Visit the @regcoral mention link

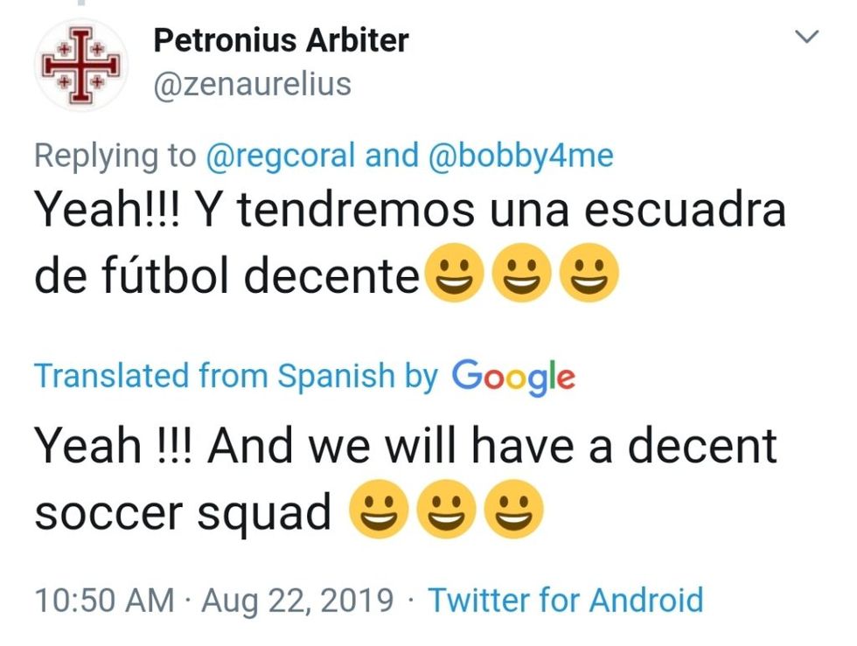[x=280, y=156]
